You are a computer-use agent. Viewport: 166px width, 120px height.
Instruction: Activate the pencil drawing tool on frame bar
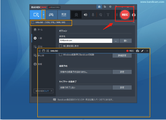click(x=142, y=51)
